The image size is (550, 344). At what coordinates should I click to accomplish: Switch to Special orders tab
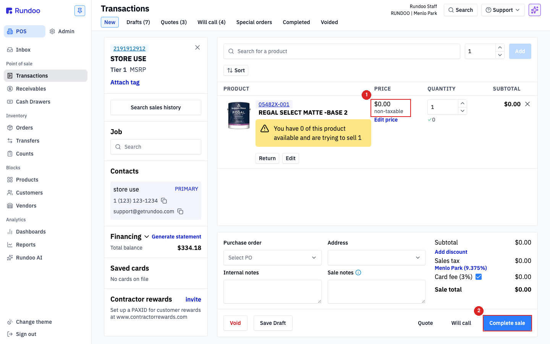click(x=254, y=22)
